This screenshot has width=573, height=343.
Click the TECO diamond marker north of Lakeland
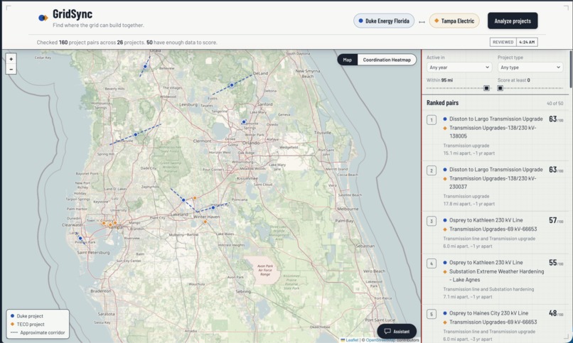[x=195, y=197]
